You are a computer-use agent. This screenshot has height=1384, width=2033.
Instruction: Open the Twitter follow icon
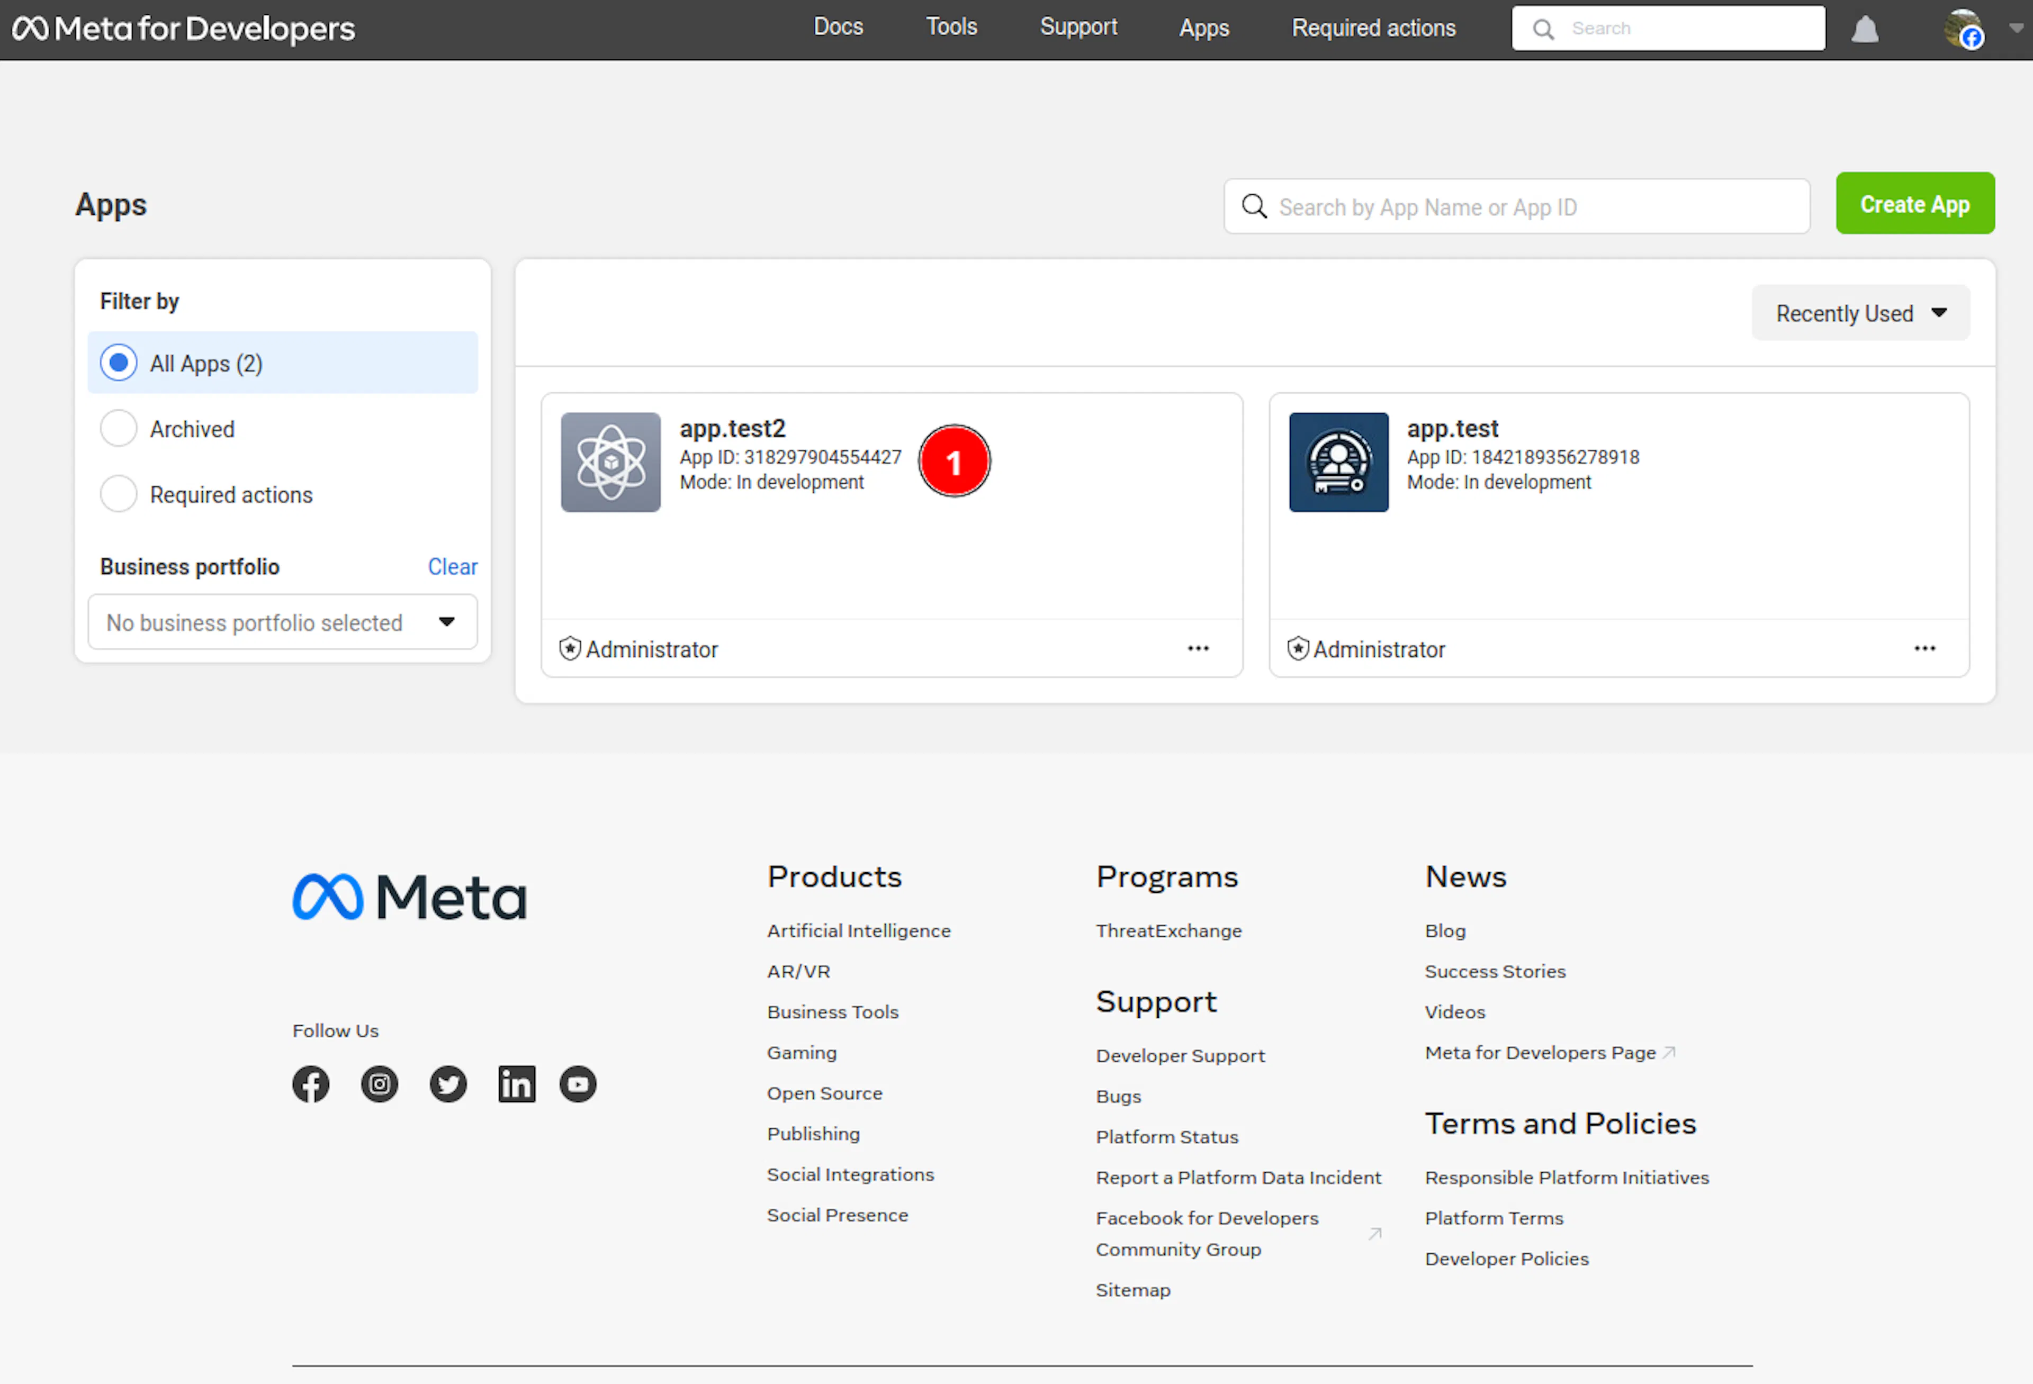pos(448,1084)
